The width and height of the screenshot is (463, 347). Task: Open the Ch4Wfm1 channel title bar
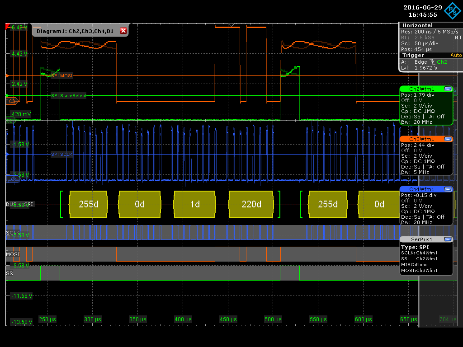click(422, 189)
